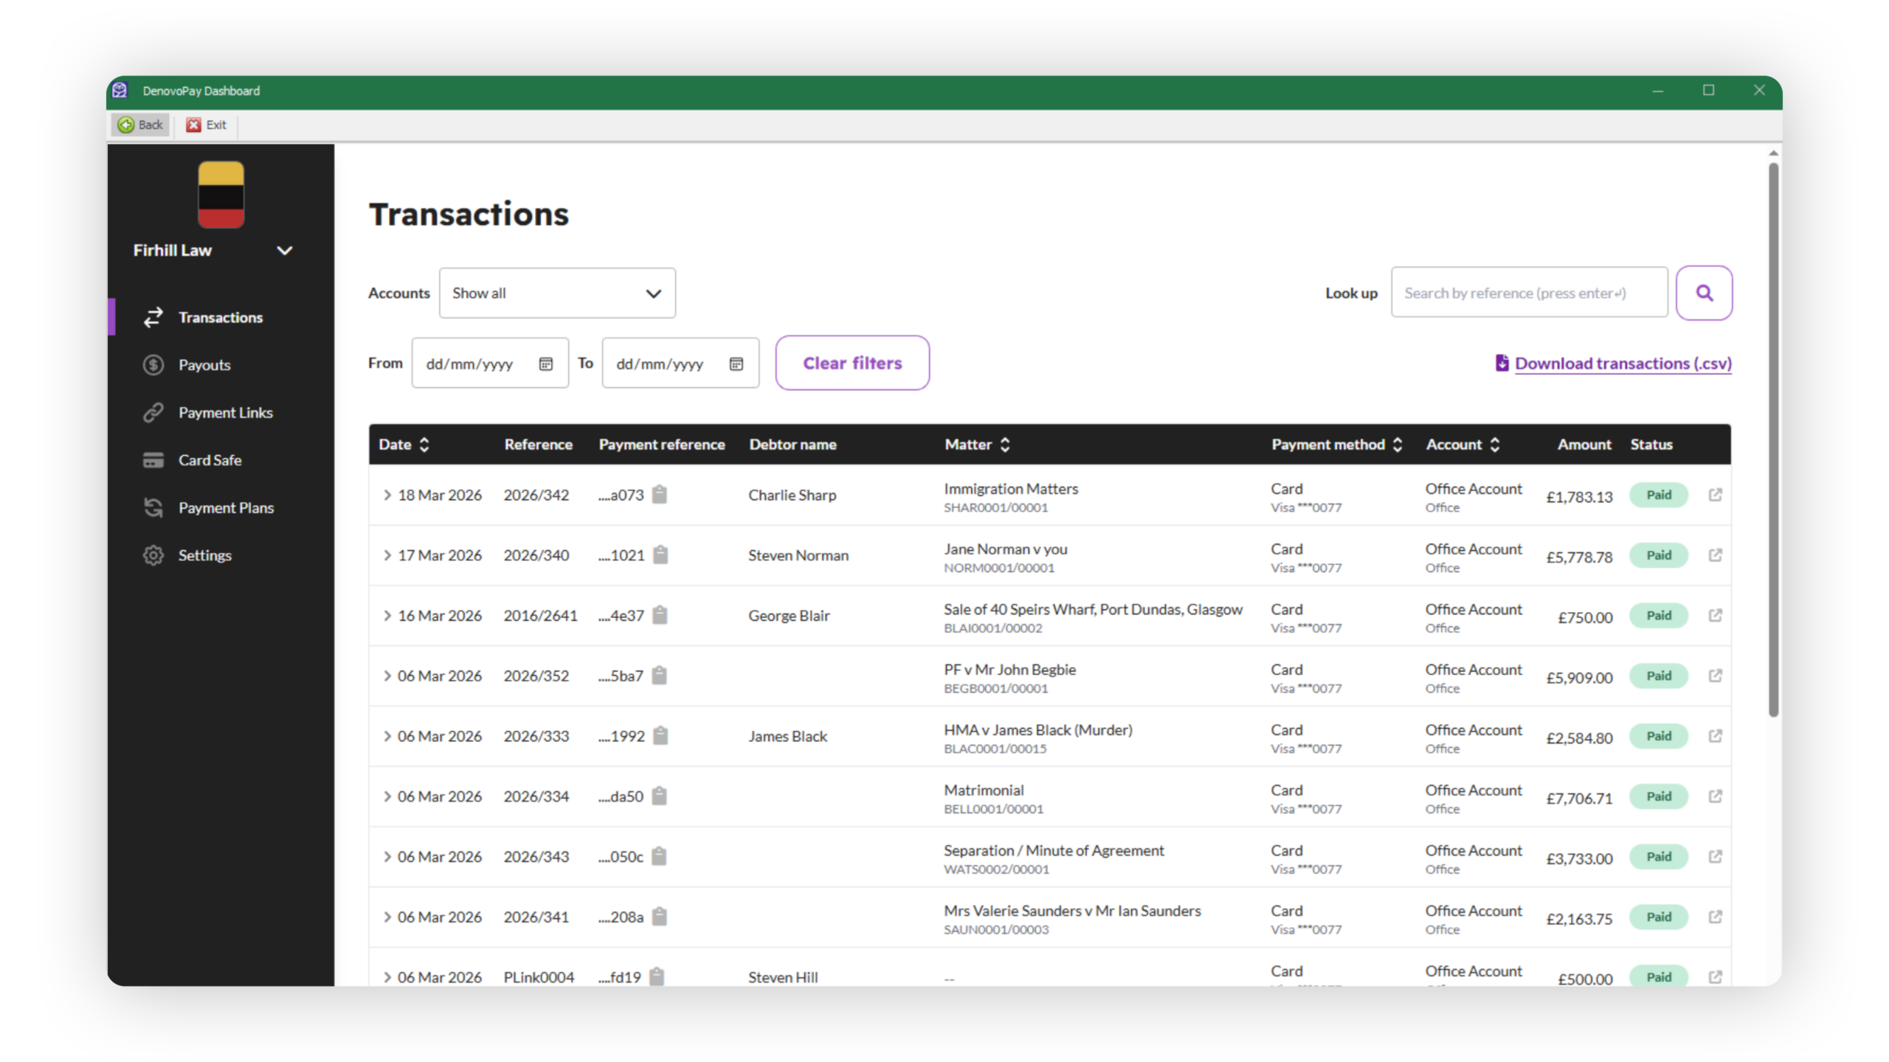Open the To date calendar picker
The image size is (1889, 1062).
point(736,364)
